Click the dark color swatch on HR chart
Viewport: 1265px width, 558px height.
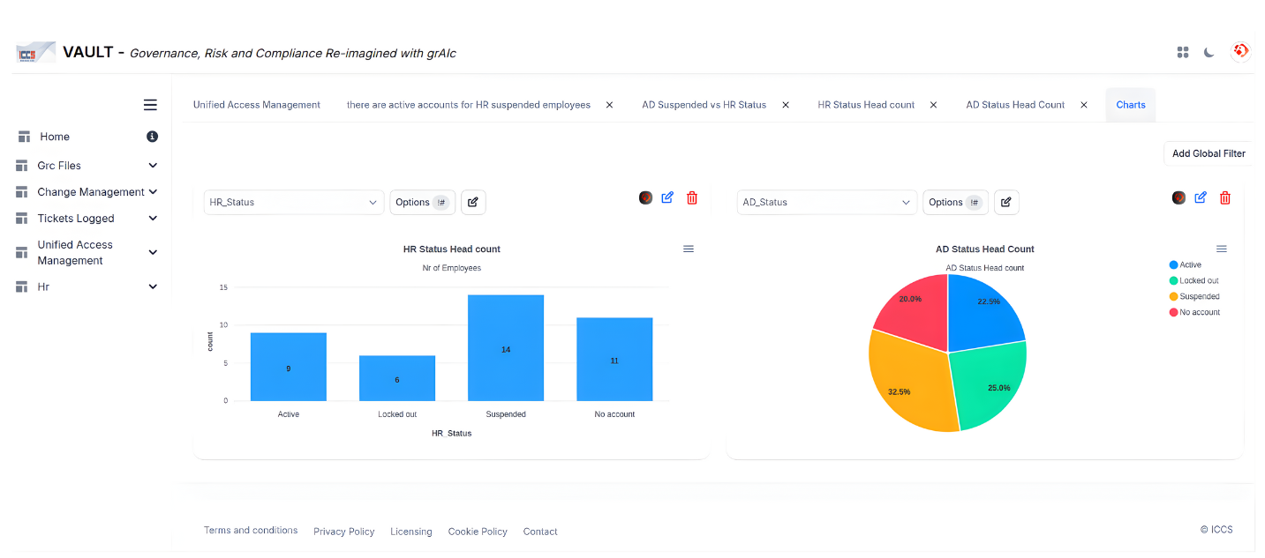point(645,197)
